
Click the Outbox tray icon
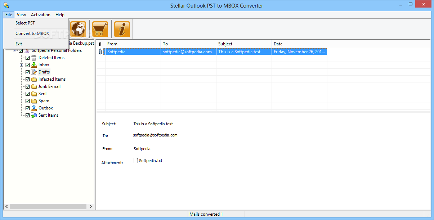[x=34, y=108]
